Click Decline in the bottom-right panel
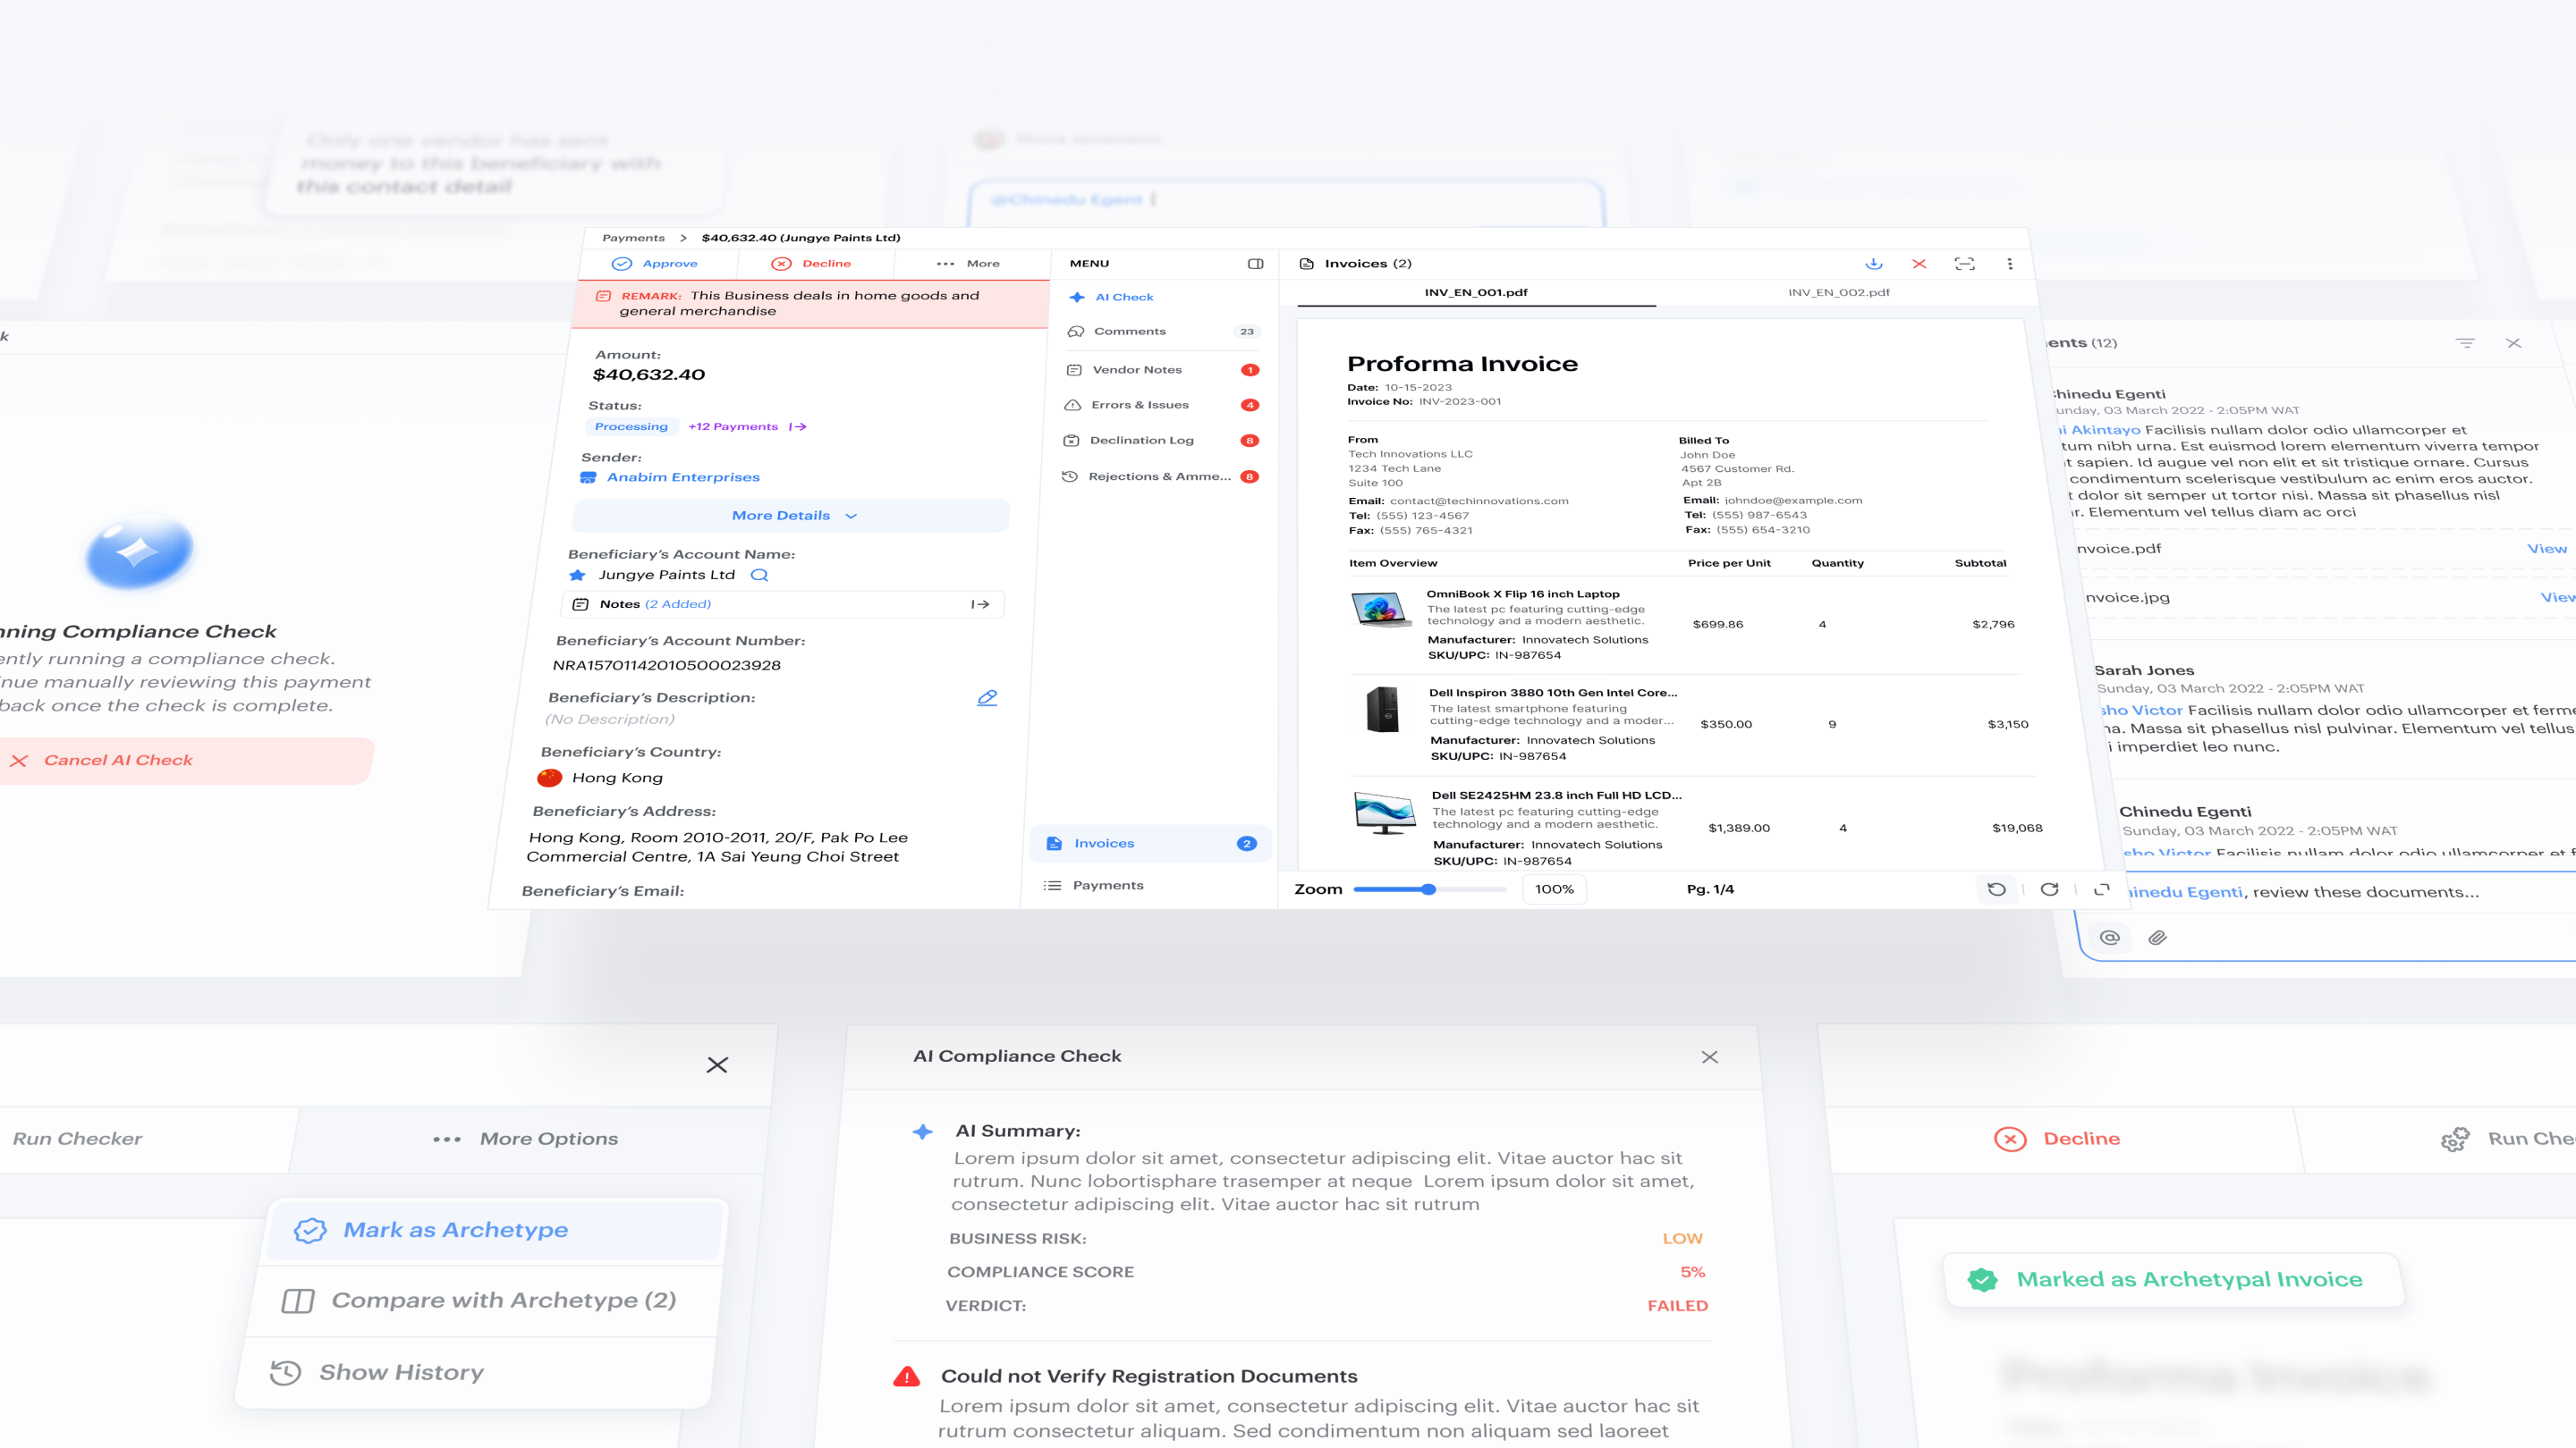Viewport: 2576px width, 1448px height. point(2059,1140)
